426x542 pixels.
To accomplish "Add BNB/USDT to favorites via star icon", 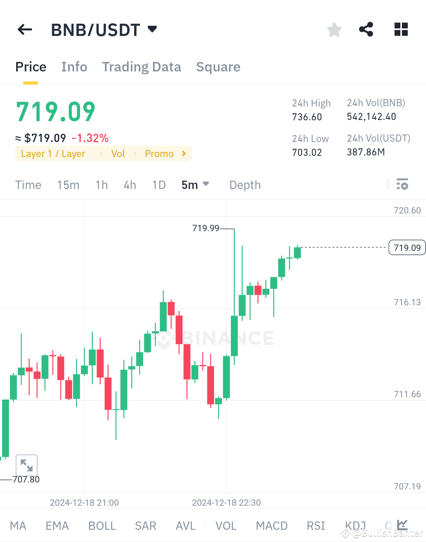I will (334, 29).
